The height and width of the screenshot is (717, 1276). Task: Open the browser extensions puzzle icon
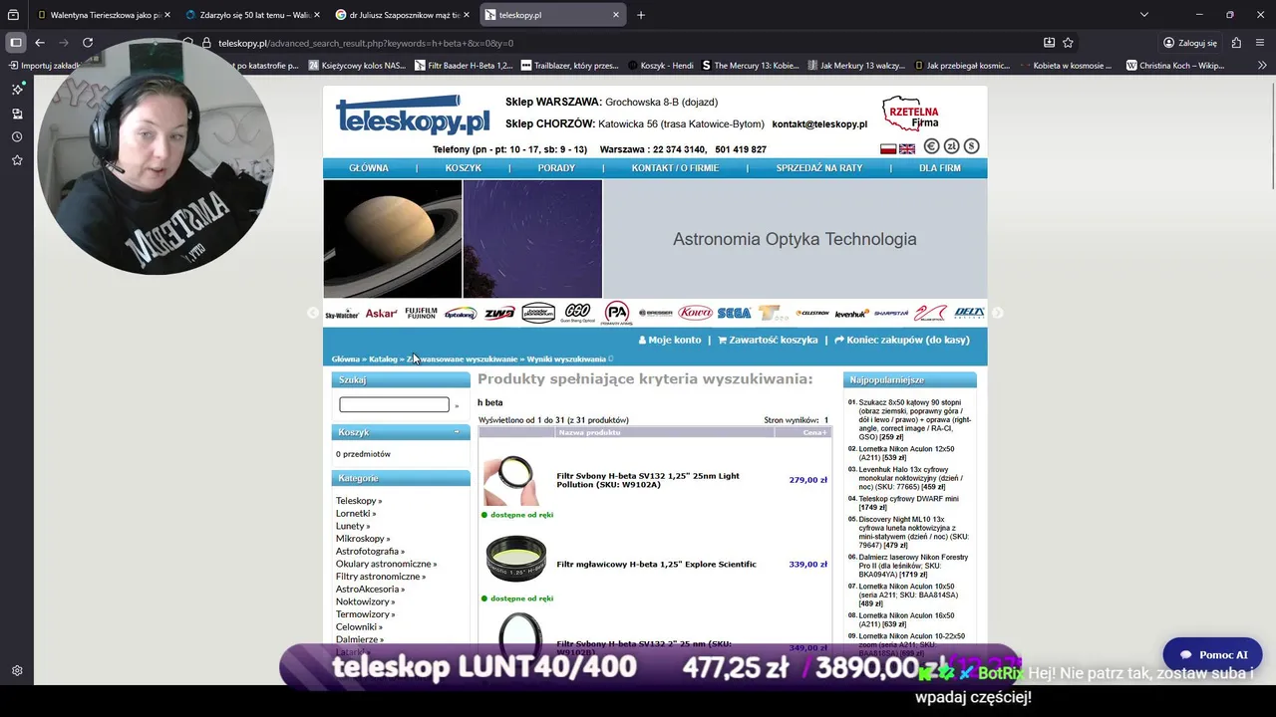(x=1236, y=43)
